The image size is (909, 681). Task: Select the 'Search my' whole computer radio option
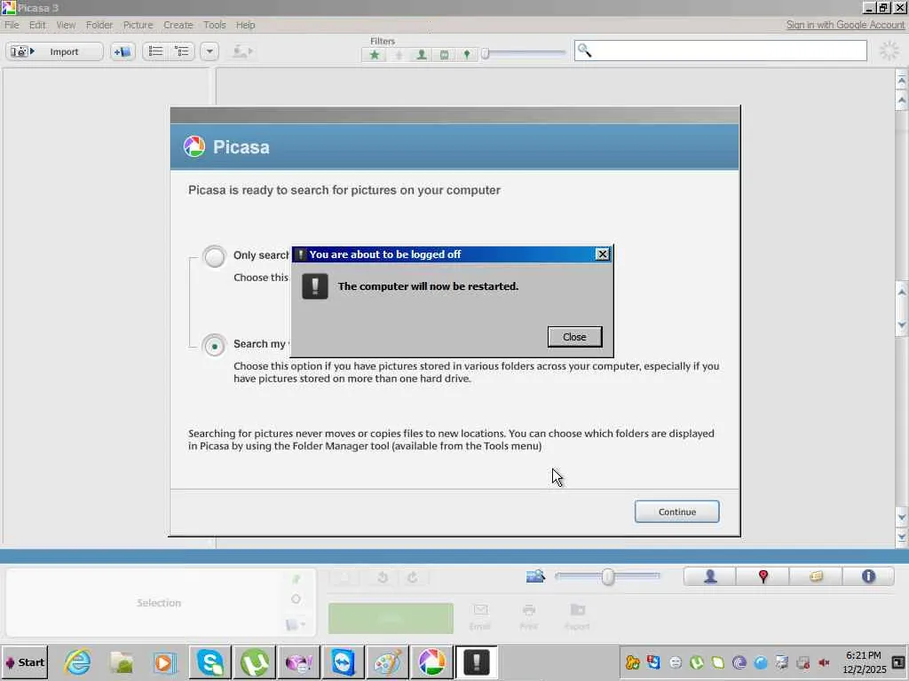tap(215, 346)
